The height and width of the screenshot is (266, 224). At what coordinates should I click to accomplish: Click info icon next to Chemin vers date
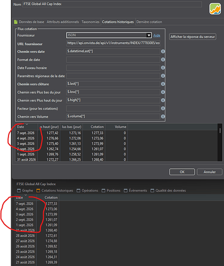(163, 52)
